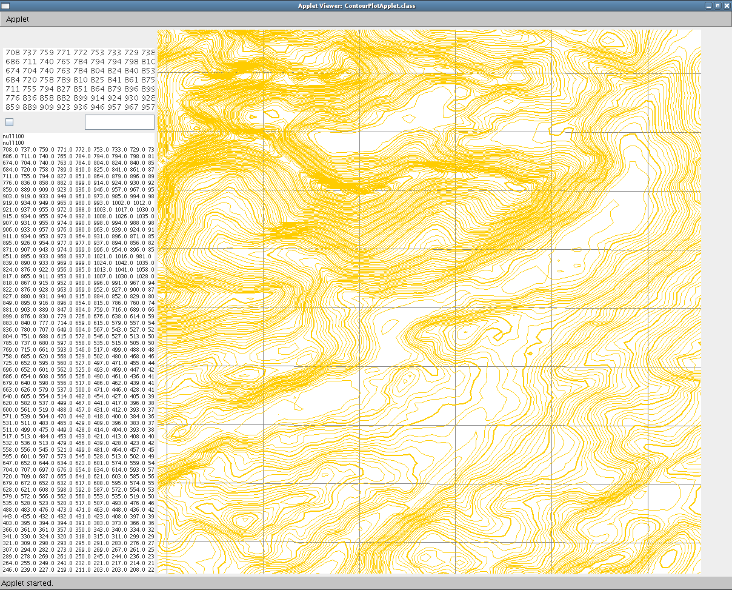Click log line starting "674.0 704.0 740.0"

pos(78,163)
